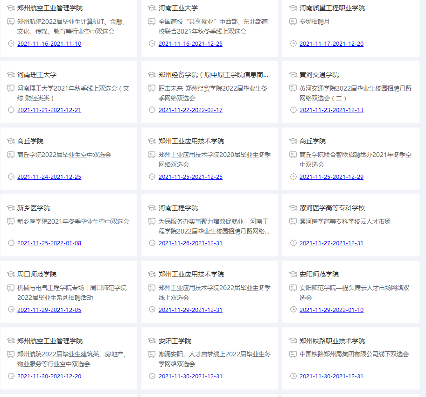The image size is (426, 397).
Task: Click clock icon next to 2021-11-29-2021-12-05
Action: click(x=12, y=310)
